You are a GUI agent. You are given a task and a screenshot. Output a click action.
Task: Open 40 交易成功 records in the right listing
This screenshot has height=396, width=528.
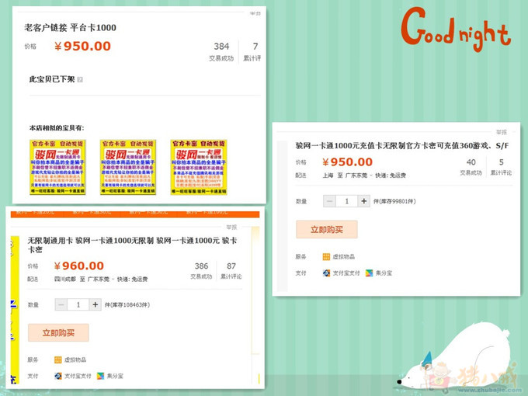coord(471,167)
